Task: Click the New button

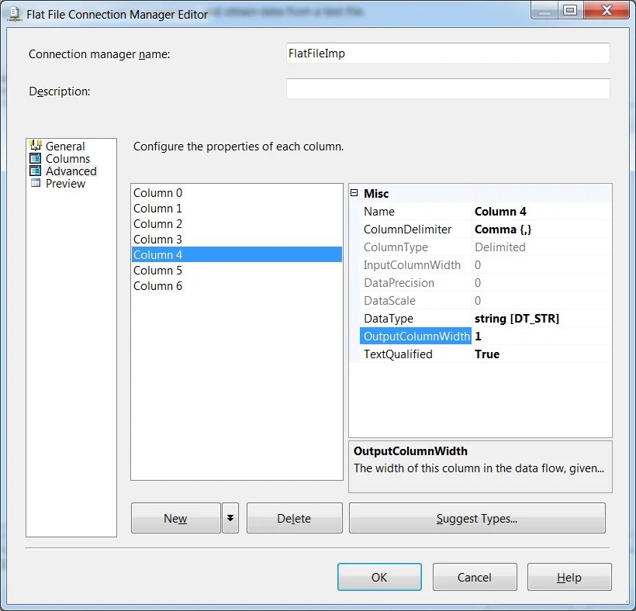Action: coord(175,518)
